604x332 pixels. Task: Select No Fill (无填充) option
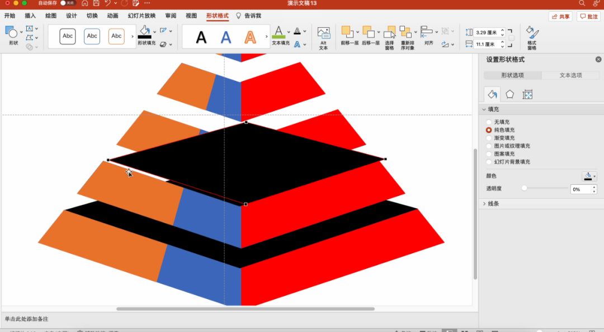coord(489,122)
